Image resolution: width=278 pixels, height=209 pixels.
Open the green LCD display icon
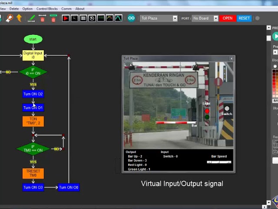coord(101,18)
